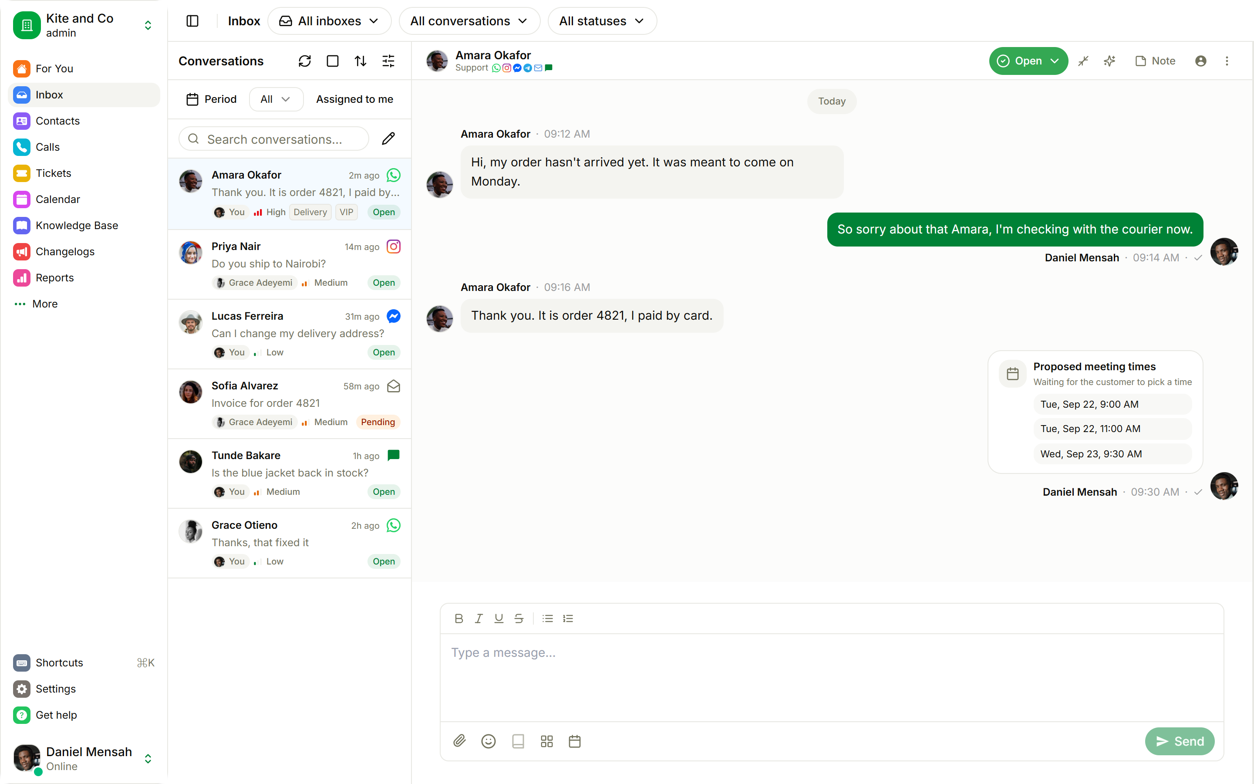Insert a numbered list
The image size is (1254, 784).
point(568,618)
